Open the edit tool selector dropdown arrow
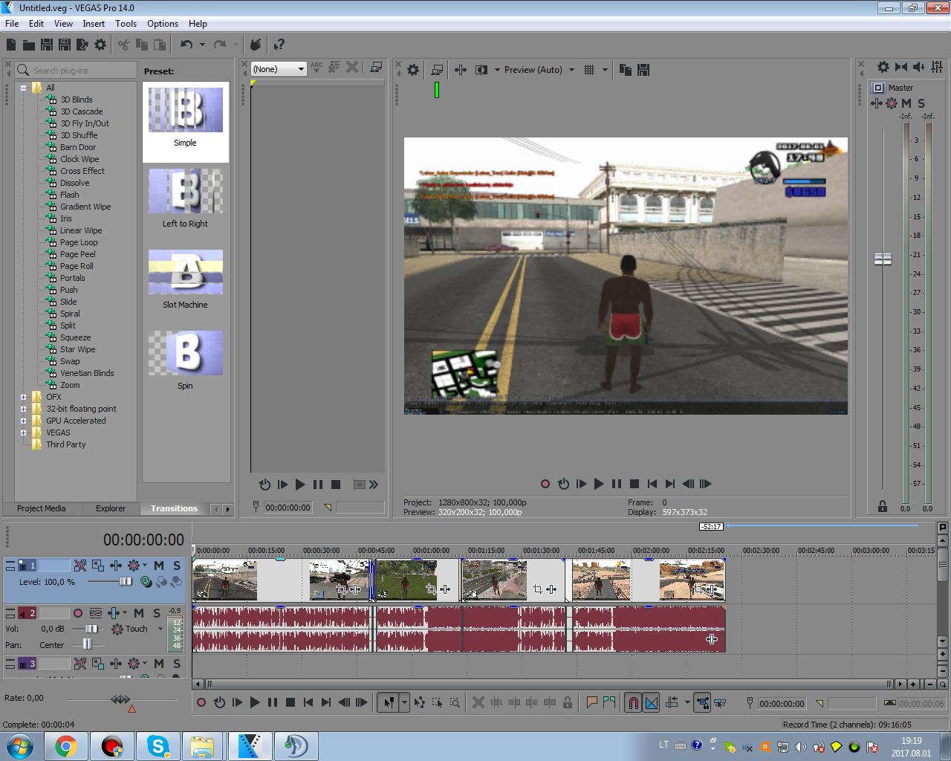Viewport: 951px width, 761px height. 404,702
